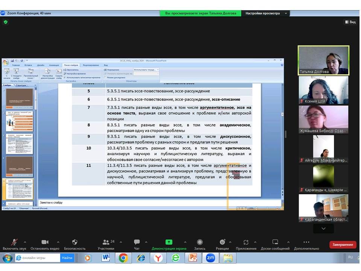Click the Вид layout button
Image resolution: width=361 pixels, height=271 pixels.
[350, 22]
